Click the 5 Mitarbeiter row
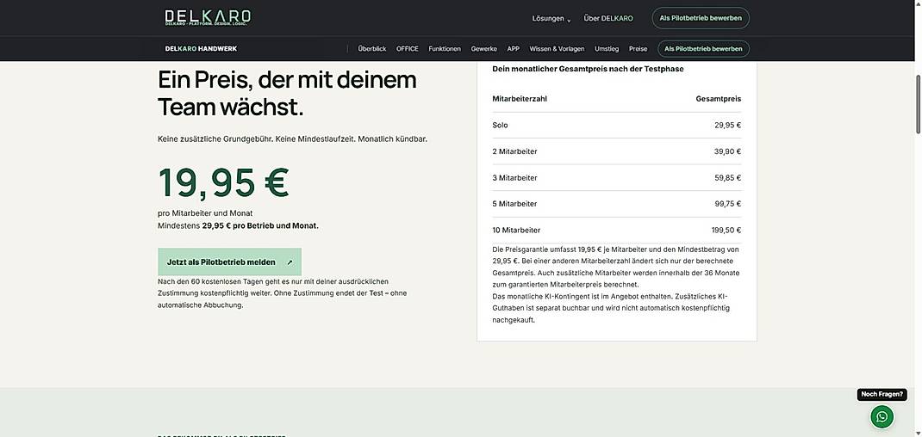This screenshot has height=437, width=922. tap(616, 204)
